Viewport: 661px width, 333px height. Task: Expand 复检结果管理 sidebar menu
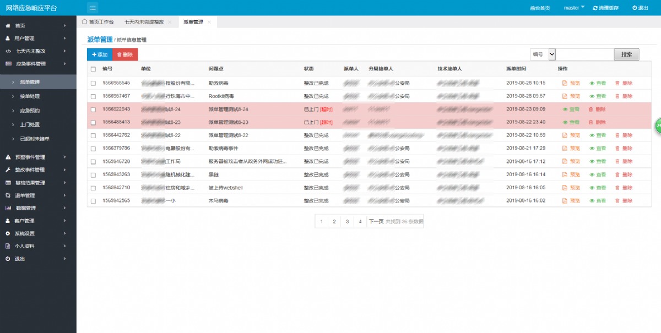tap(38, 183)
